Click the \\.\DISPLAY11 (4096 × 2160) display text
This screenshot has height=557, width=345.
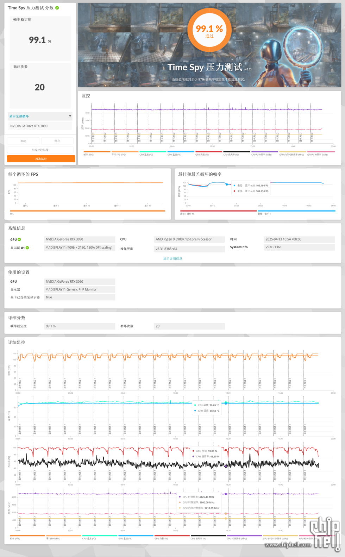[x=79, y=248]
